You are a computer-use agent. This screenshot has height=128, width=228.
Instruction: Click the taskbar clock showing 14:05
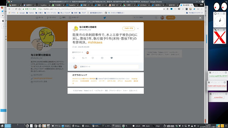click(208, 126)
